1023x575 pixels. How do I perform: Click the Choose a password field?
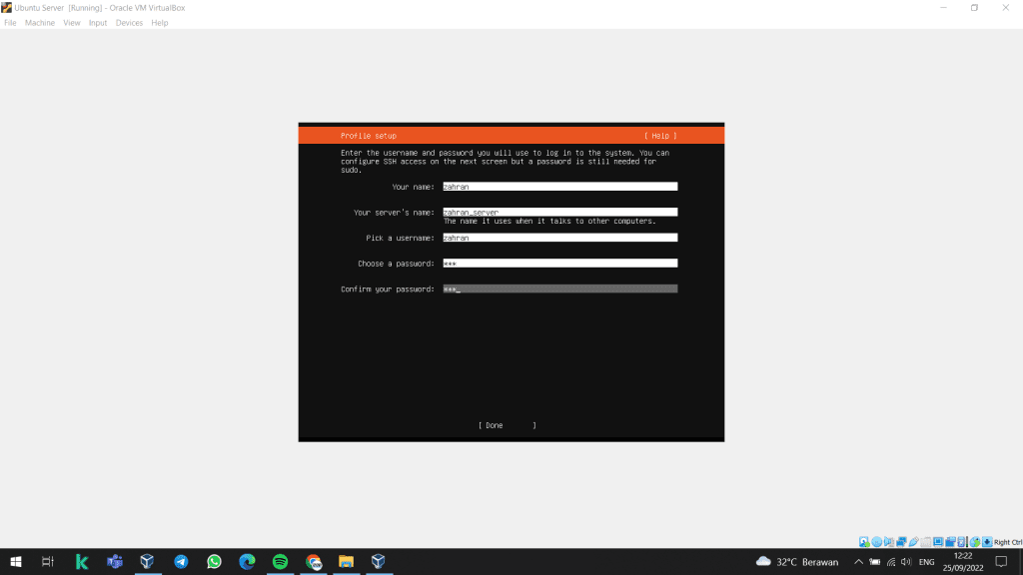559,264
